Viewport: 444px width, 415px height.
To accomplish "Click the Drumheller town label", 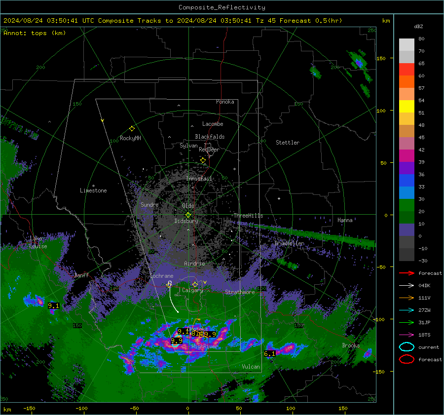I will tap(290, 243).
